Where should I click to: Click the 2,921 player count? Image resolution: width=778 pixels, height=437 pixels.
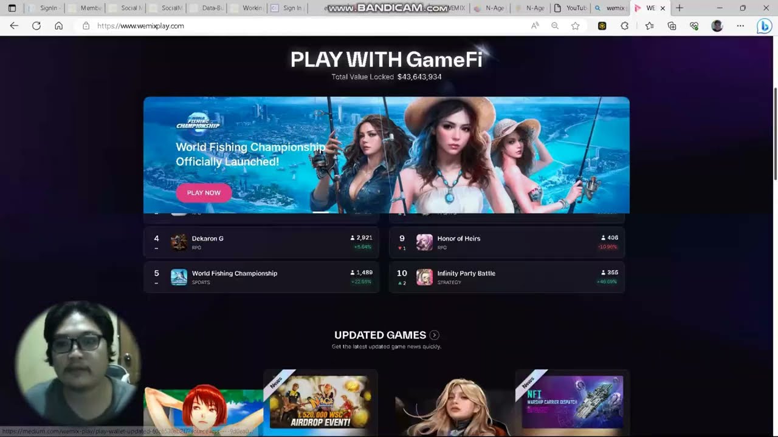click(364, 238)
